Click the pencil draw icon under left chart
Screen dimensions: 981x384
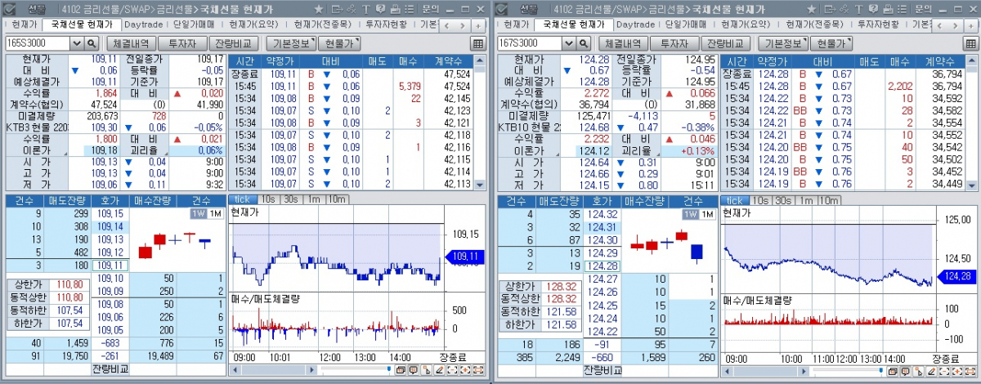[440, 370]
